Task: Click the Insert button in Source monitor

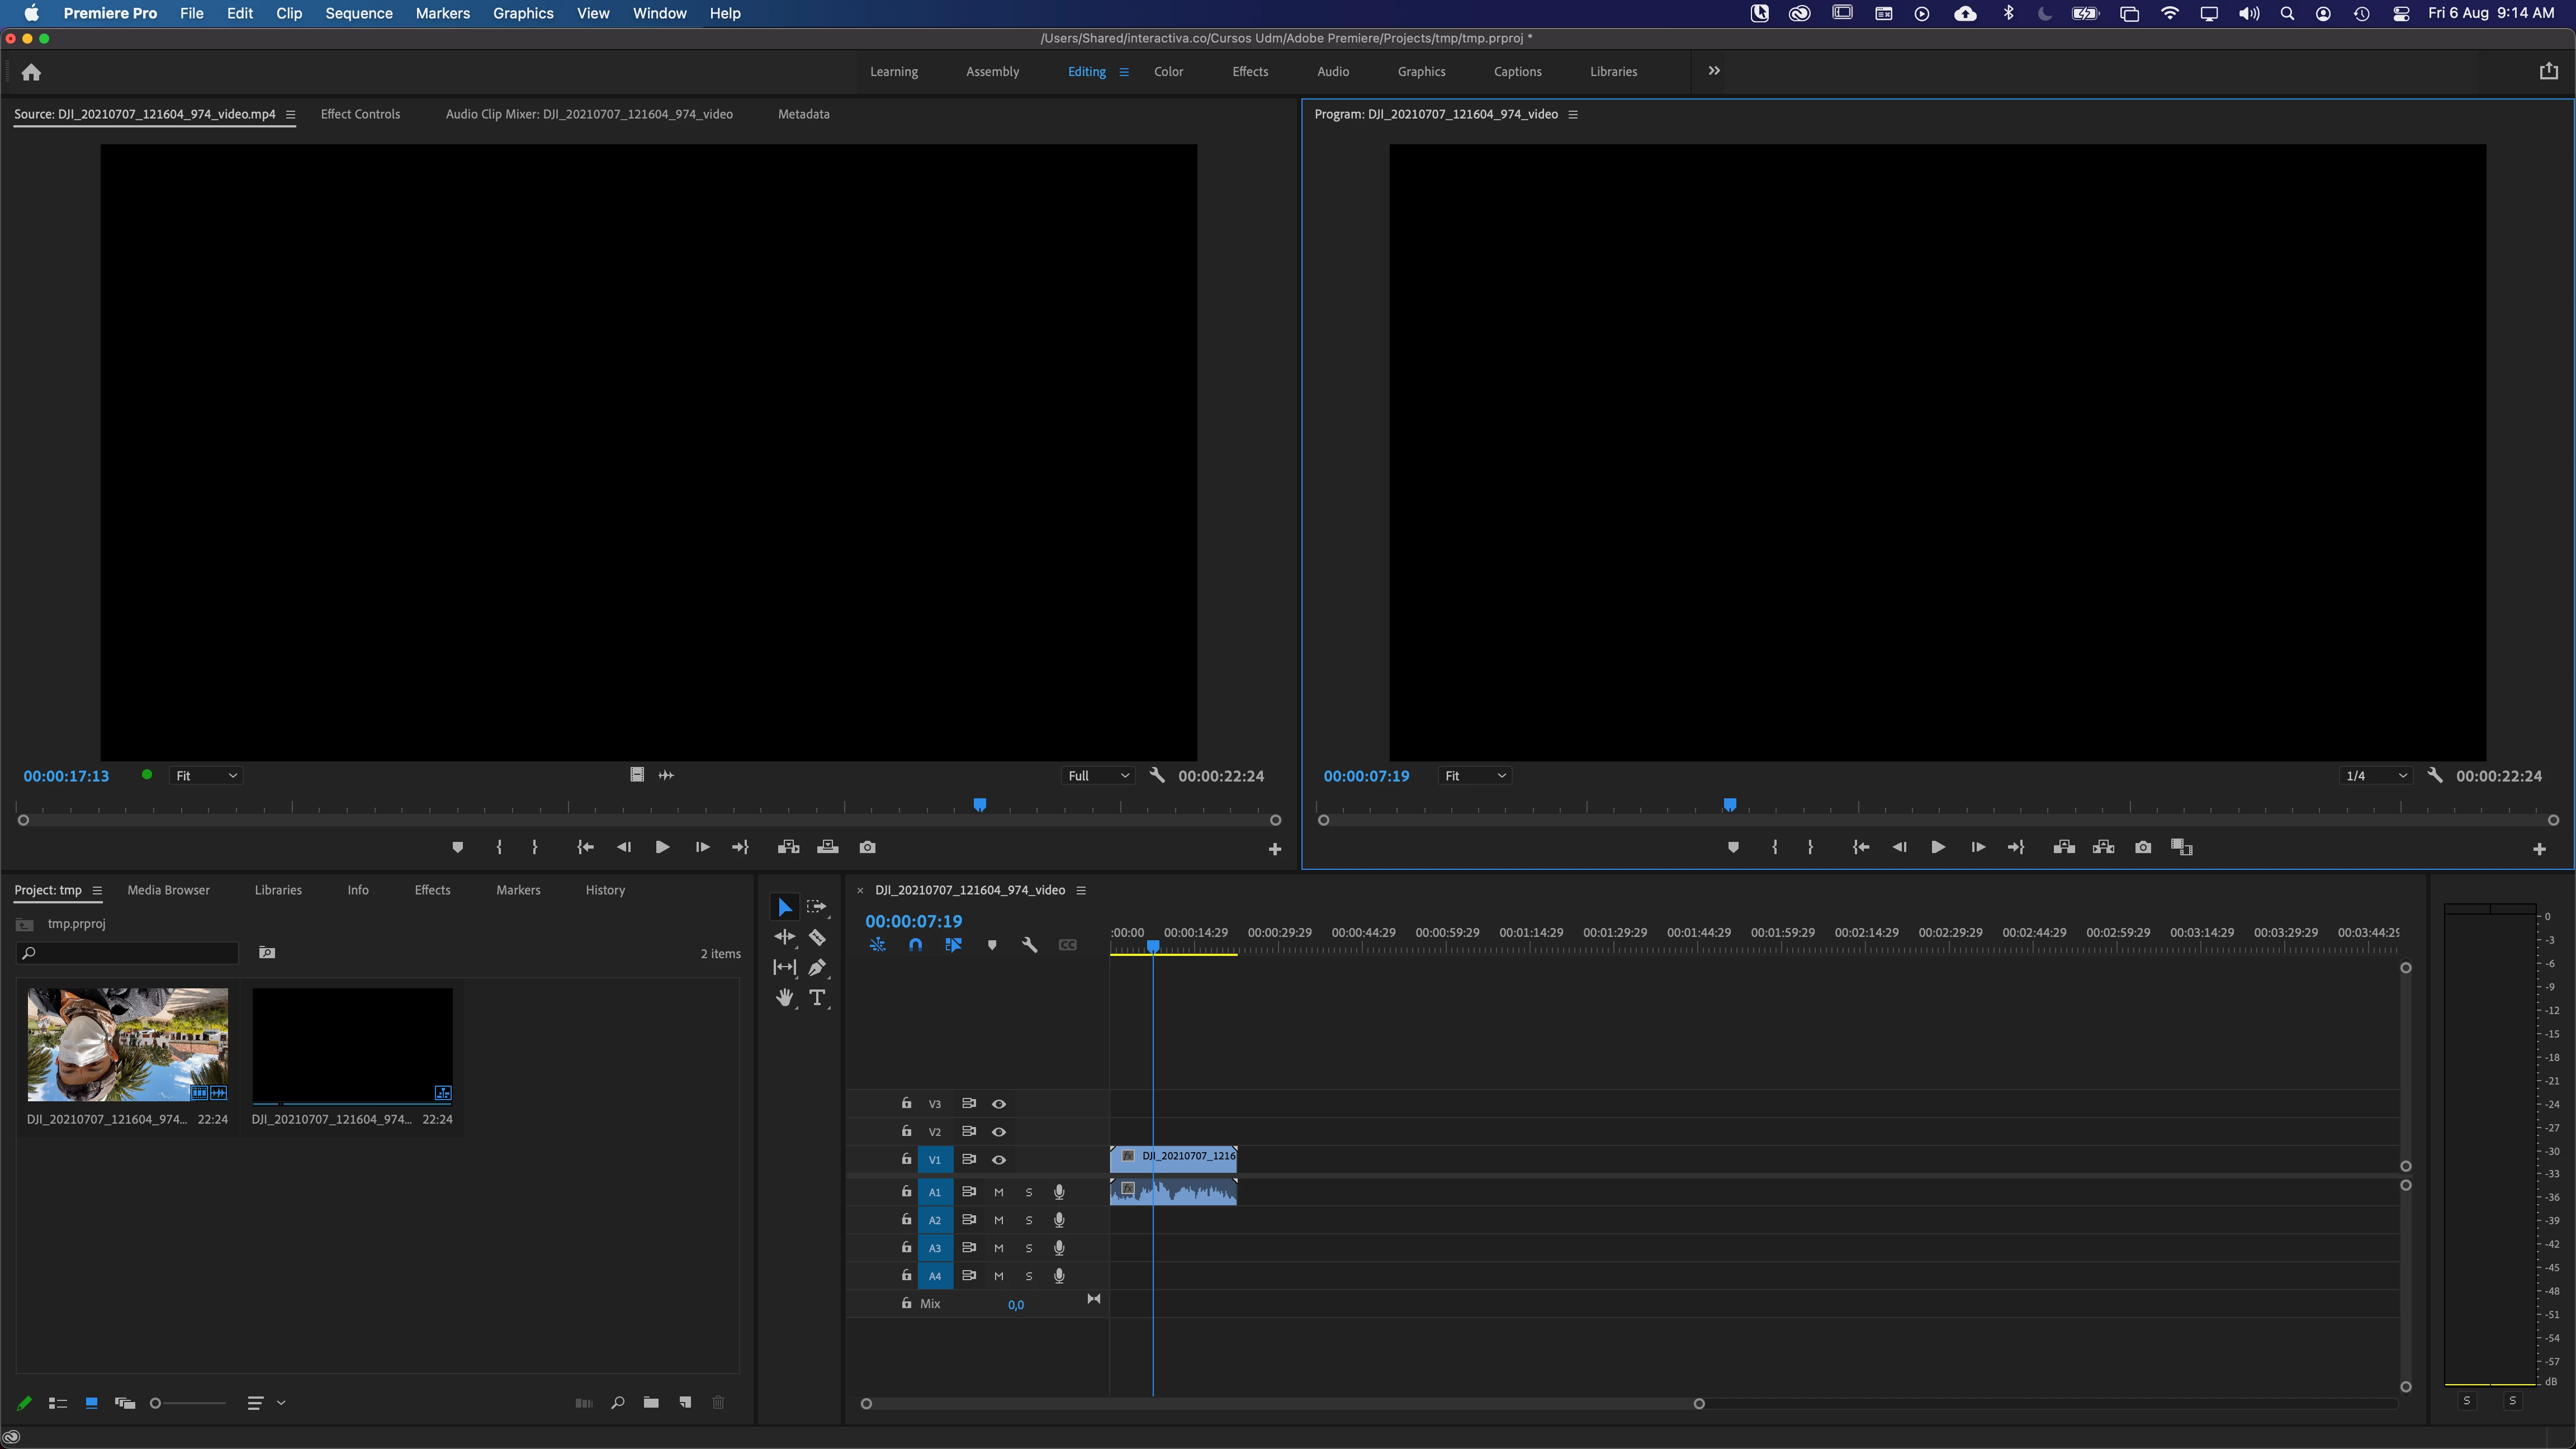Action: click(788, 847)
